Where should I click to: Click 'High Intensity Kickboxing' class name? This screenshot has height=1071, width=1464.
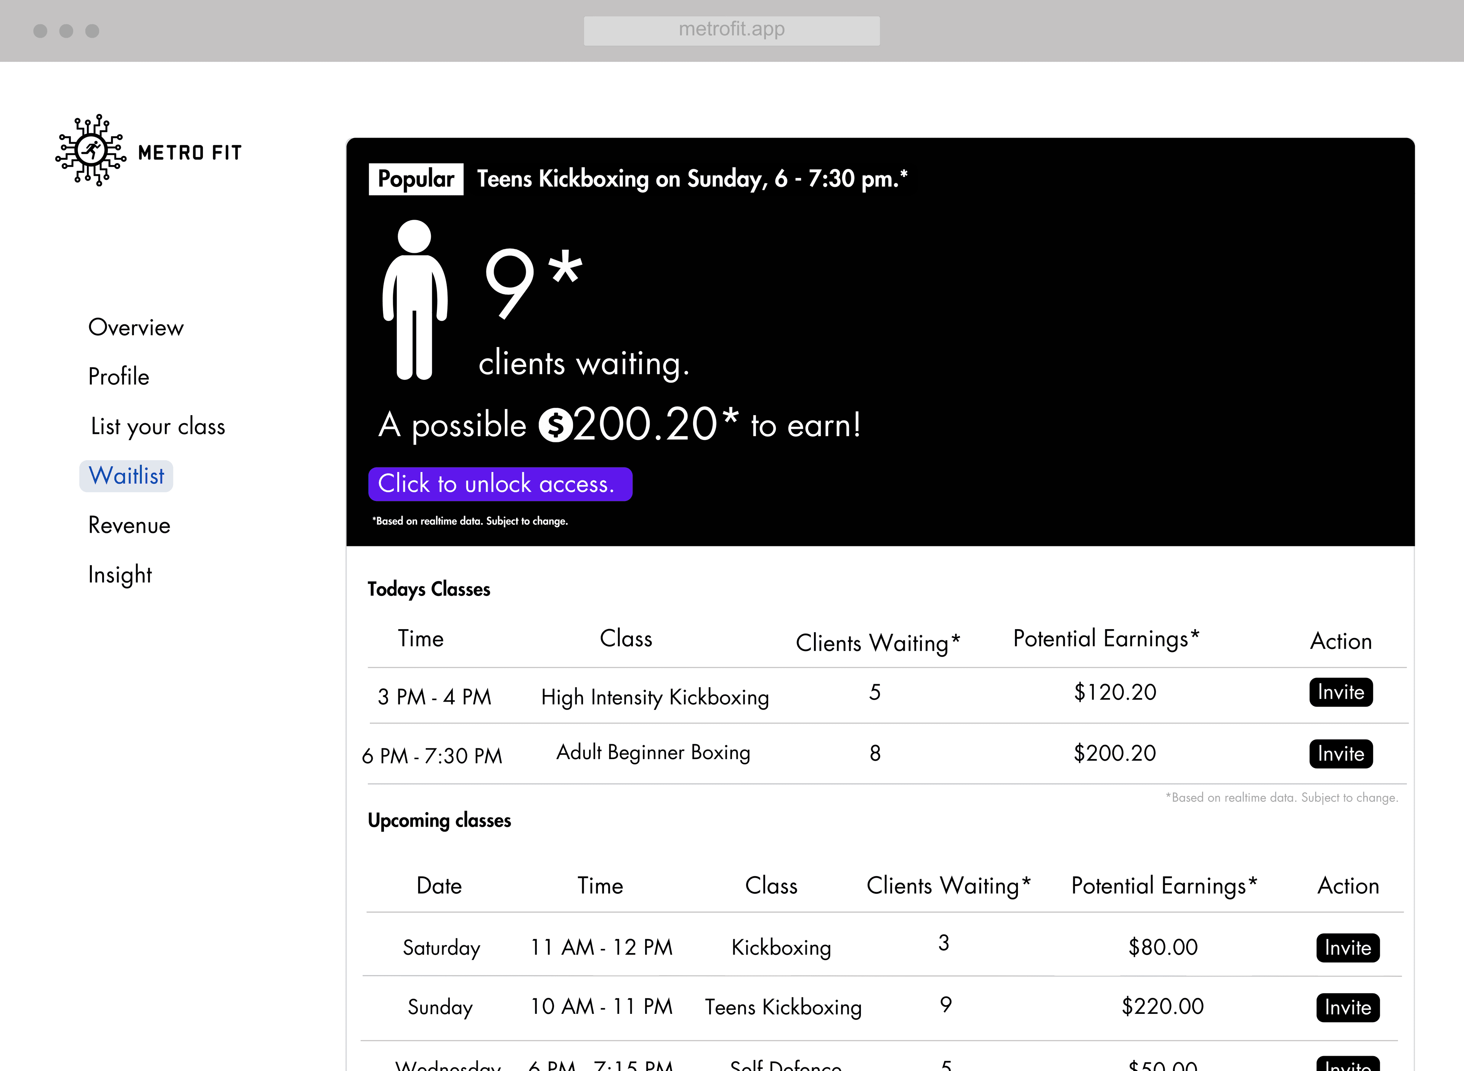[x=655, y=698]
